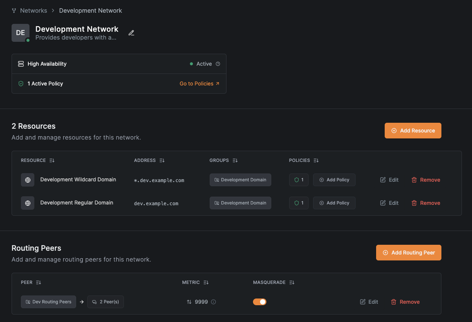This screenshot has width=472, height=322.
Task: Remove the Development Wildcard Domain resource
Action: coord(426,179)
